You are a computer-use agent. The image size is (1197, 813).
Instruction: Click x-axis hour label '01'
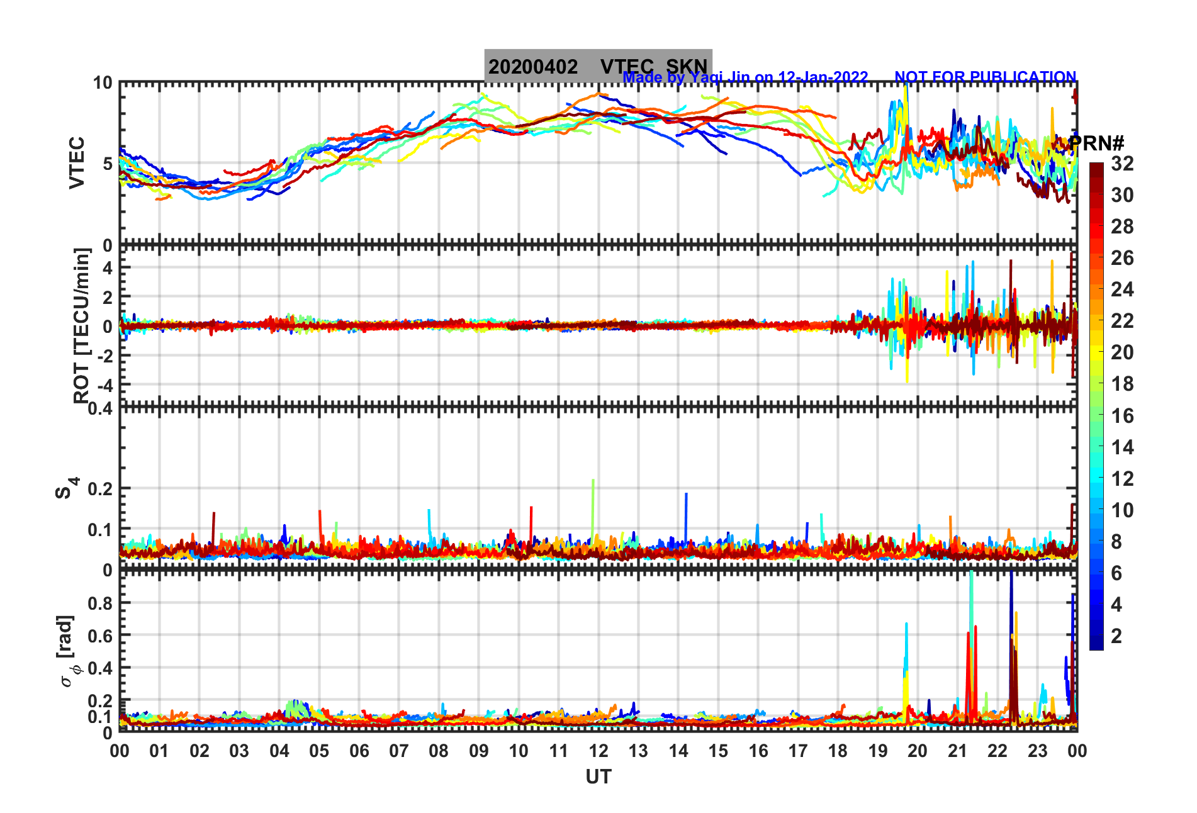(159, 751)
